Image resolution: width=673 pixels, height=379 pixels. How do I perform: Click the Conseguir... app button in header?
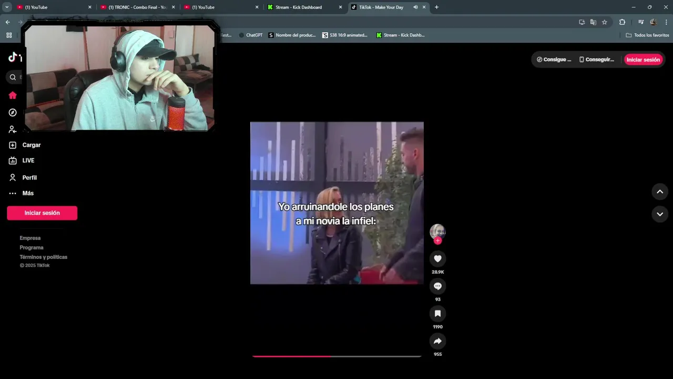(x=596, y=59)
